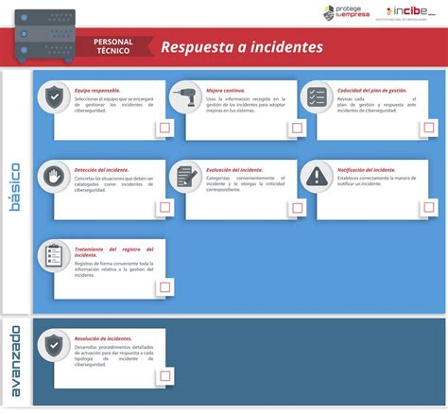448x414 pixels.
Task: Click the description starting 'Usas la información'
Action: (x=246, y=105)
